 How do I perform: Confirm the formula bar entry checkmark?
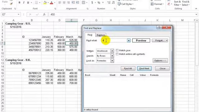pos(37,15)
